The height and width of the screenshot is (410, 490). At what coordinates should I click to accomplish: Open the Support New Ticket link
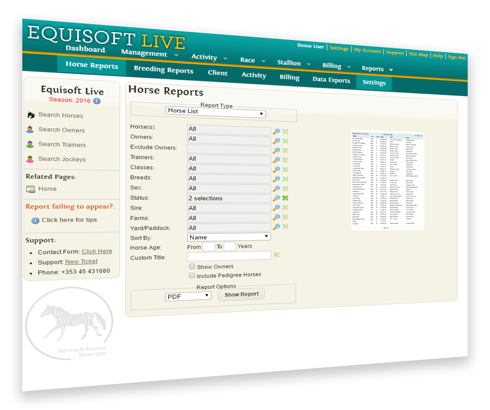click(x=81, y=262)
